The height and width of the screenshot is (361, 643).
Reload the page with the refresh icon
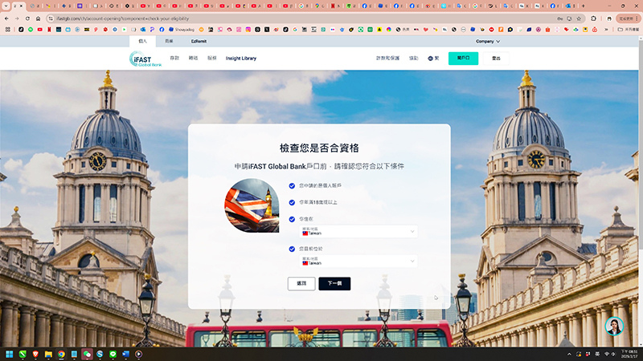click(x=27, y=18)
